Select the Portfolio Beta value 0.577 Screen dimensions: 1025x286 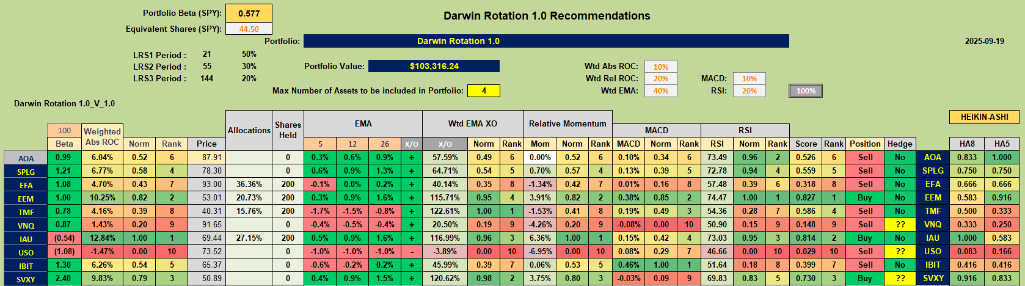[249, 13]
